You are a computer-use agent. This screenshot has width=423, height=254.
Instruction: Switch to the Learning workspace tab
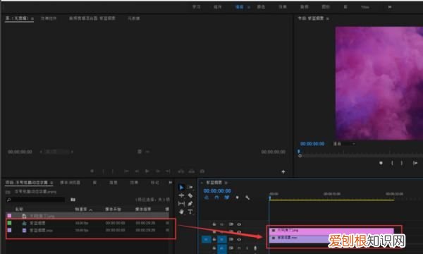point(197,7)
